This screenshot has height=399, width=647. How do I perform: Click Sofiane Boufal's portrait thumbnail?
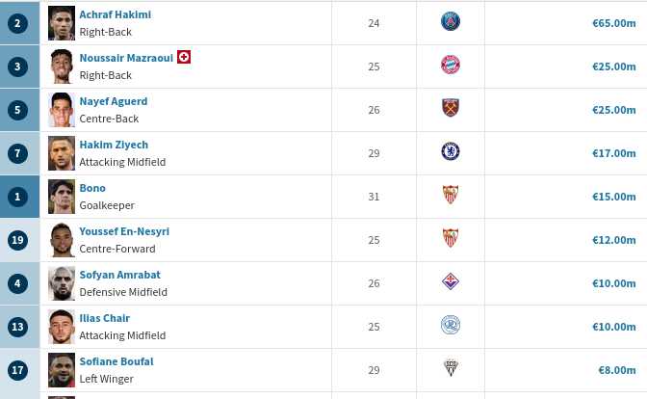click(62, 370)
